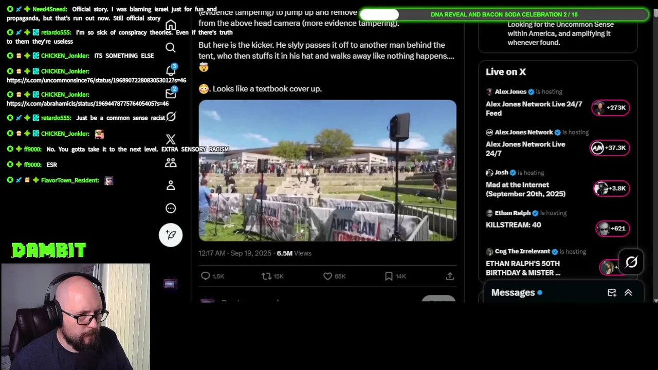
Task: Click the Messages panel title
Action: [x=513, y=292]
